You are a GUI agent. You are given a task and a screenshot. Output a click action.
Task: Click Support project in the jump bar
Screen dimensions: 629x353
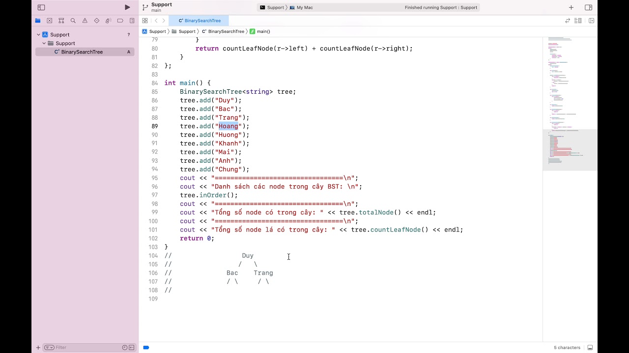(154, 31)
